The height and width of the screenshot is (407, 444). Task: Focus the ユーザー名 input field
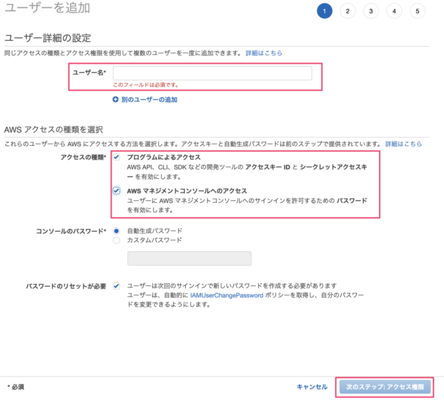(213, 73)
